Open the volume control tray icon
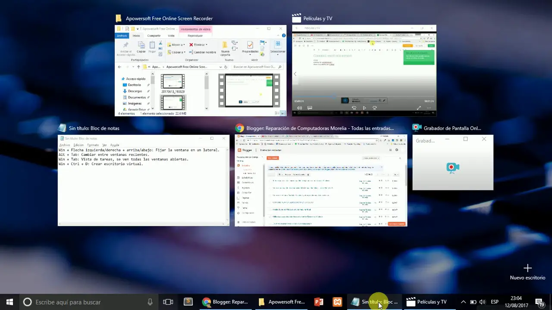The image size is (552, 310). pyautogui.click(x=483, y=302)
